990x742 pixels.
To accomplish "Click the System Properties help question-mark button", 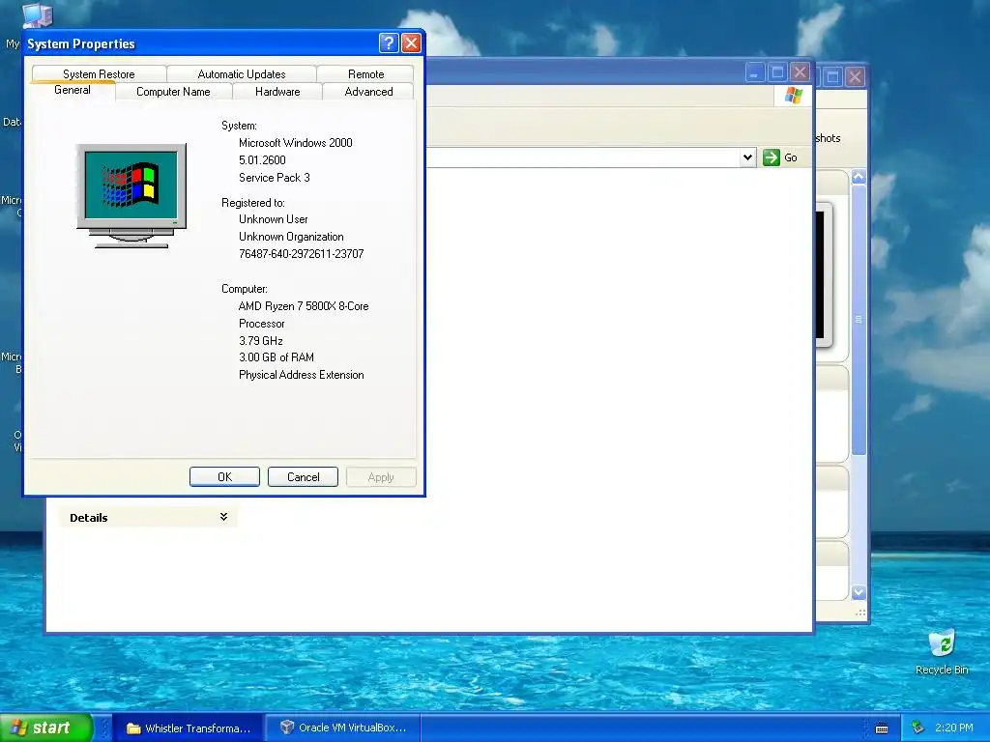I will (x=389, y=43).
